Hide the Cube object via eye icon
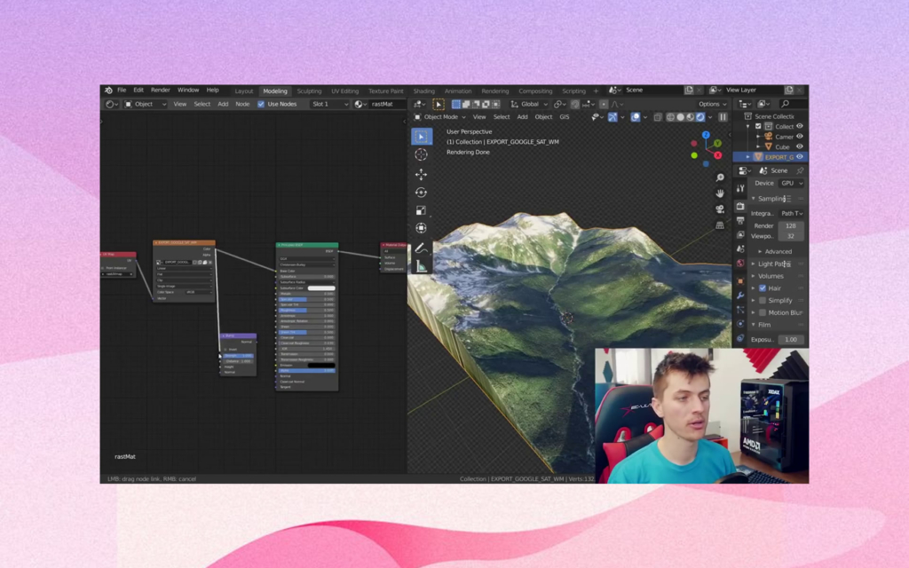The height and width of the screenshot is (568, 909). (800, 146)
